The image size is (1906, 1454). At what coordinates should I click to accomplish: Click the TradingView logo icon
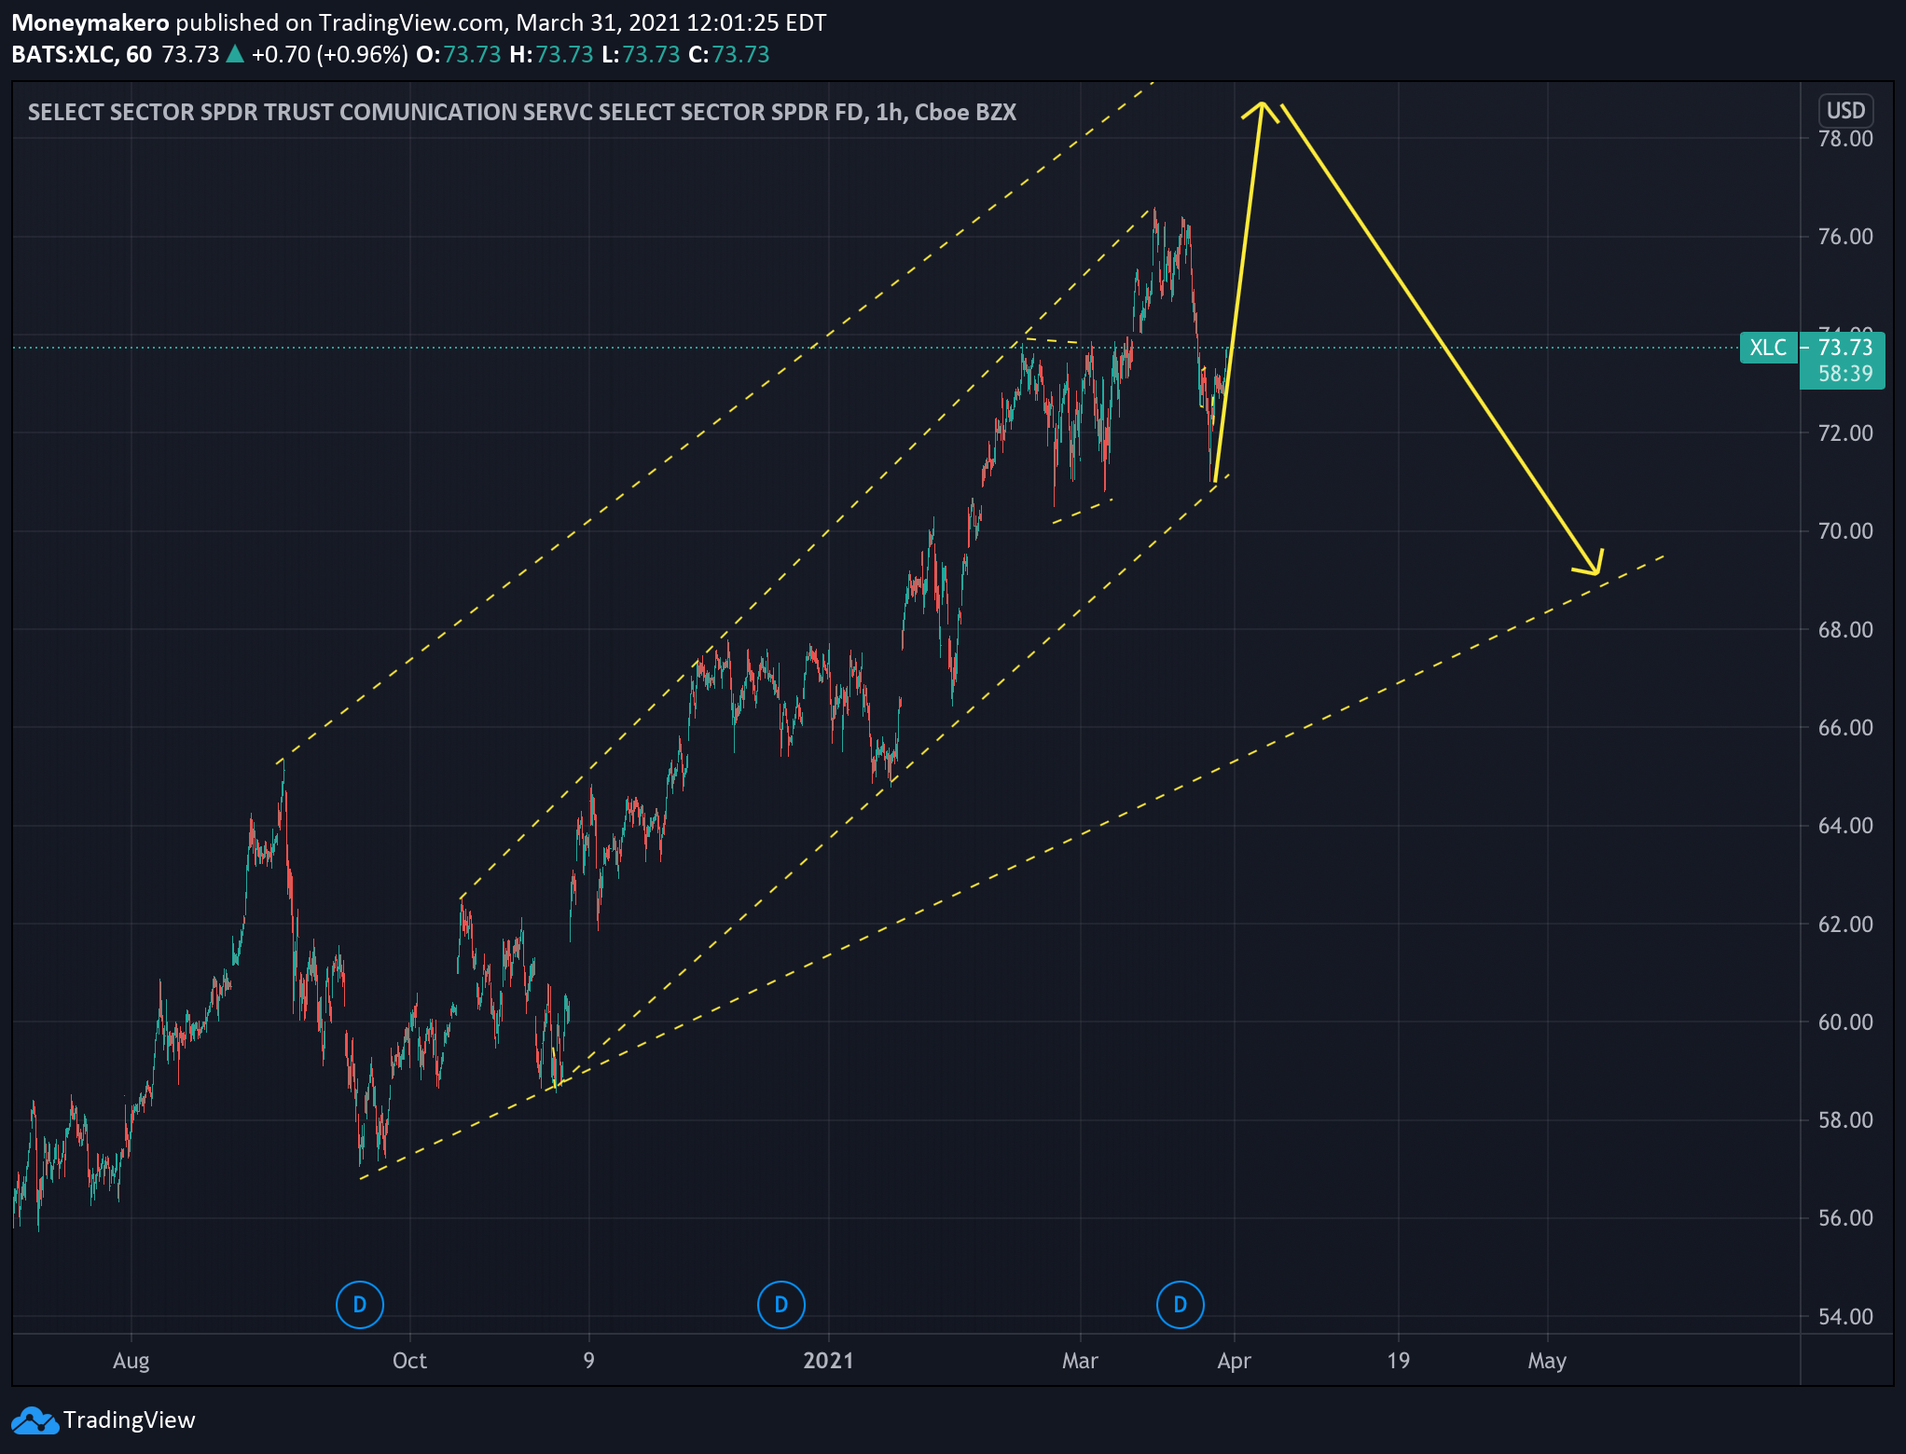pos(35,1420)
